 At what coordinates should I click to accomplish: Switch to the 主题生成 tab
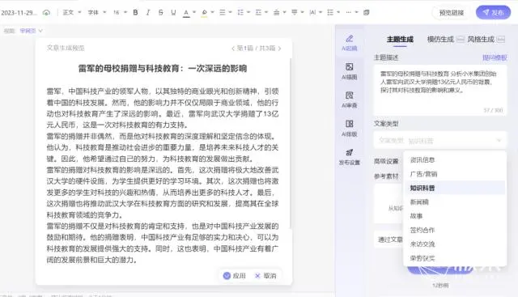400,40
